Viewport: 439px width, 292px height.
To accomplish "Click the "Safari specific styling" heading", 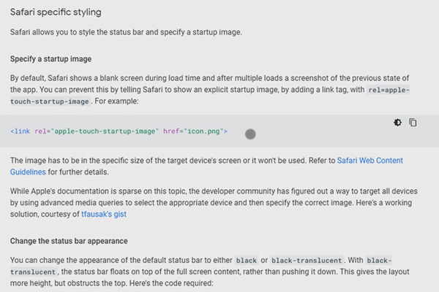I will [56, 12].
